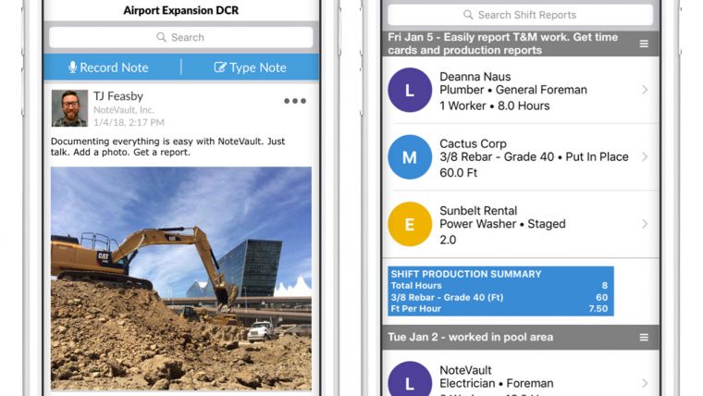Open the hamburger menu for Tue Jan 2 report
Image resolution: width=703 pixels, height=396 pixels.
[x=644, y=338]
